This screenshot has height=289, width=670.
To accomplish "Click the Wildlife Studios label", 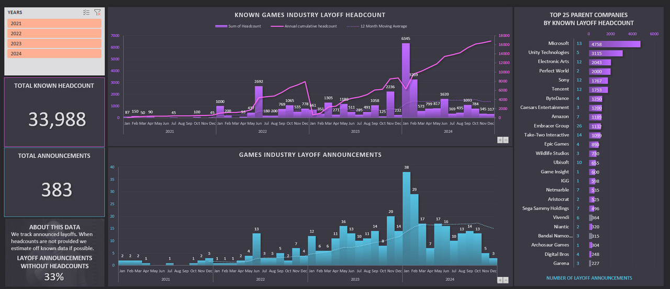I will tap(552, 153).
